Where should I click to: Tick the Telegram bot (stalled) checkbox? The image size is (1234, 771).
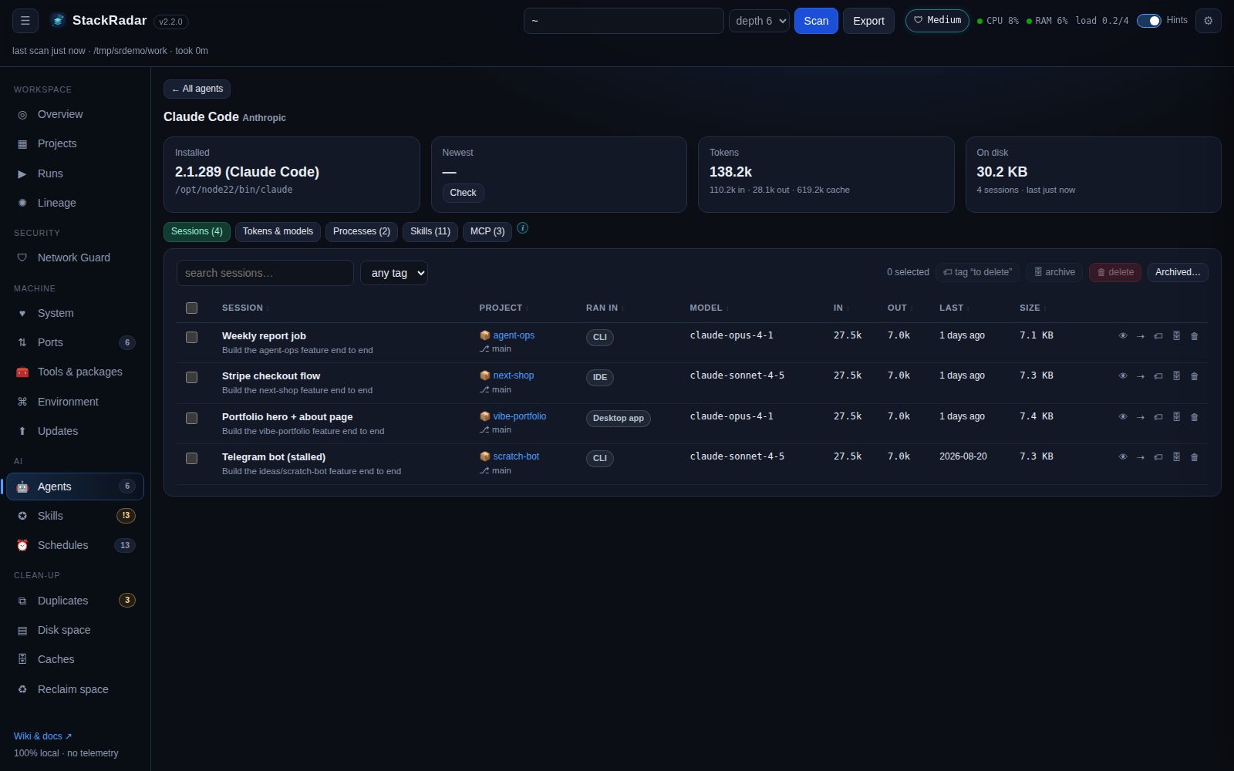coord(191,458)
